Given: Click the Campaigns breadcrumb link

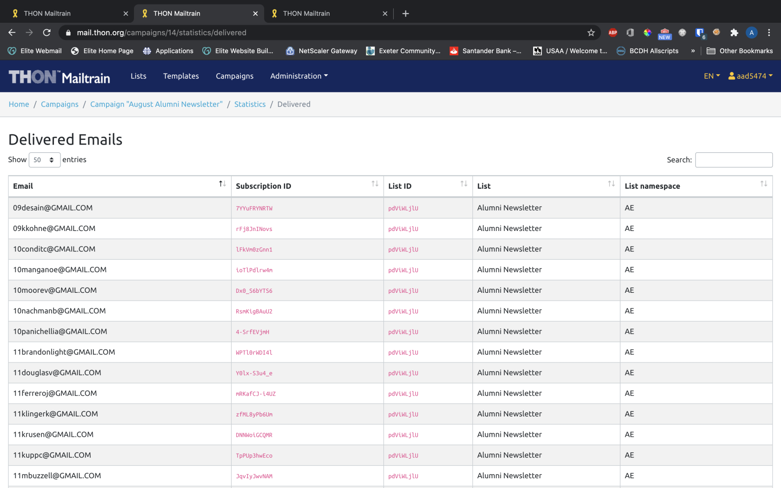Looking at the screenshot, I should click(x=60, y=104).
